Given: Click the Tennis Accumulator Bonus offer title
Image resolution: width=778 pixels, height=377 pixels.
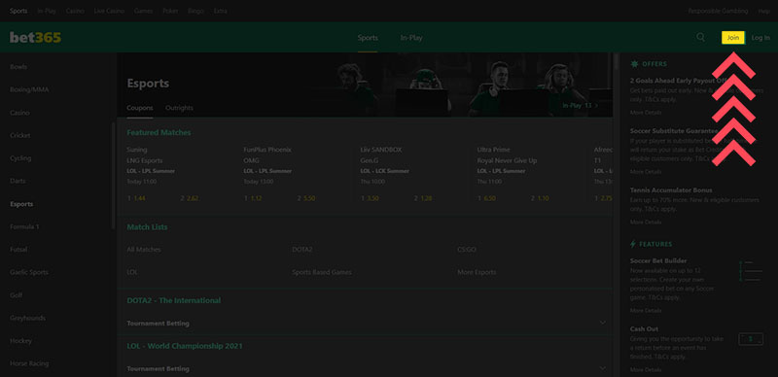Looking at the screenshot, I should click(x=671, y=190).
